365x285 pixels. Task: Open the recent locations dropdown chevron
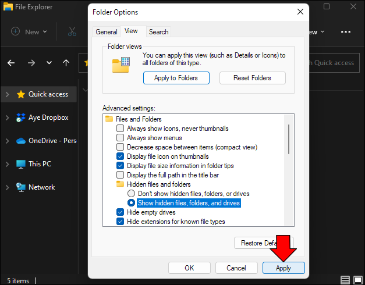pos(49,63)
